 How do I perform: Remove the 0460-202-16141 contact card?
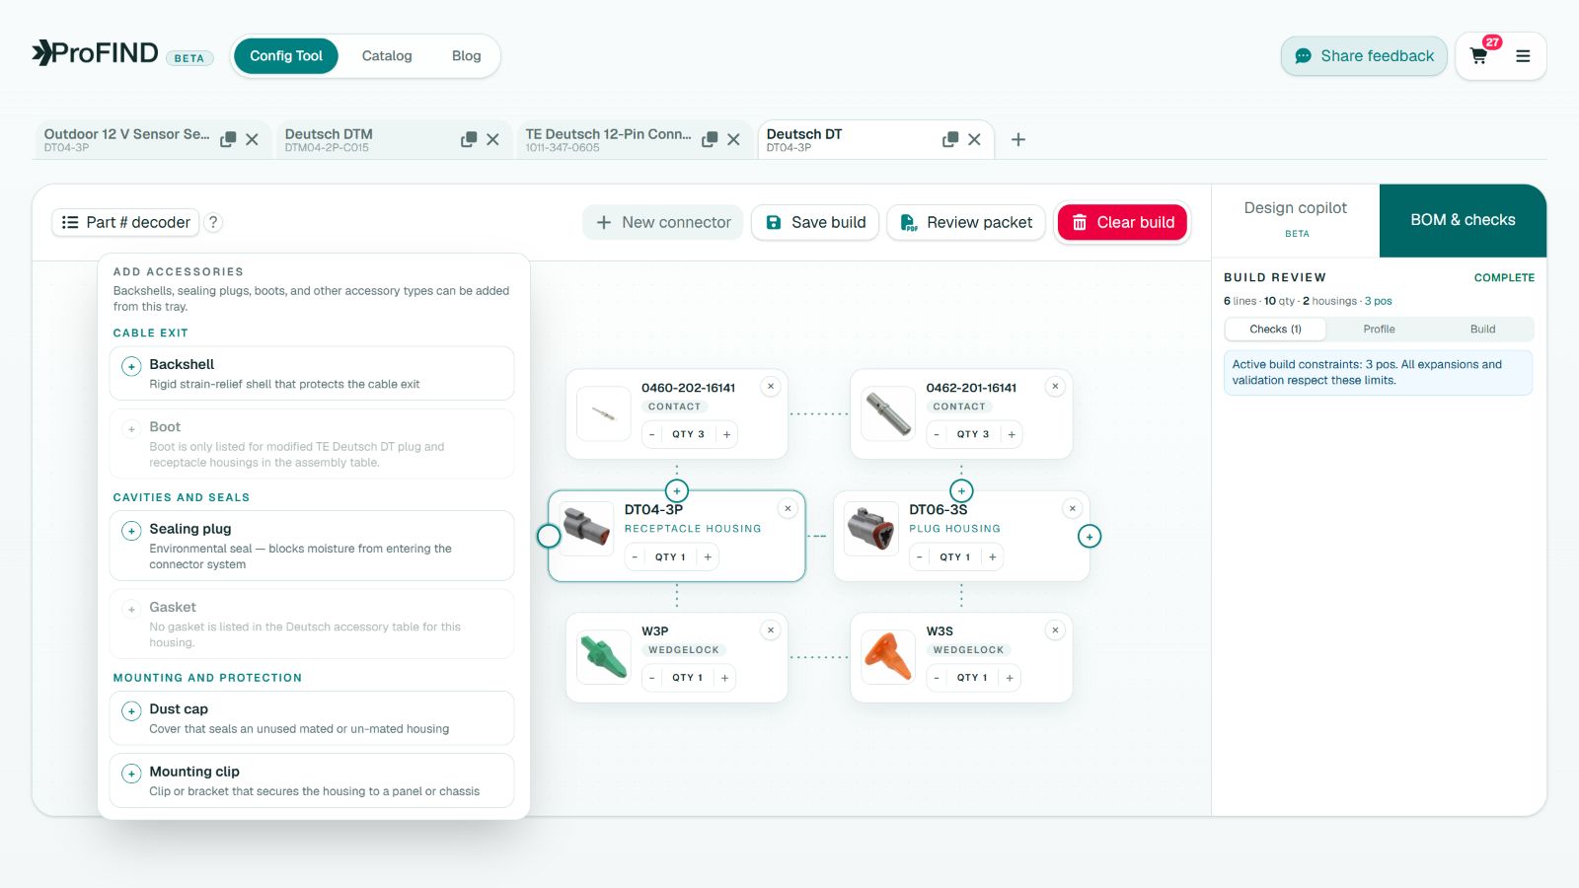pyautogui.click(x=771, y=387)
